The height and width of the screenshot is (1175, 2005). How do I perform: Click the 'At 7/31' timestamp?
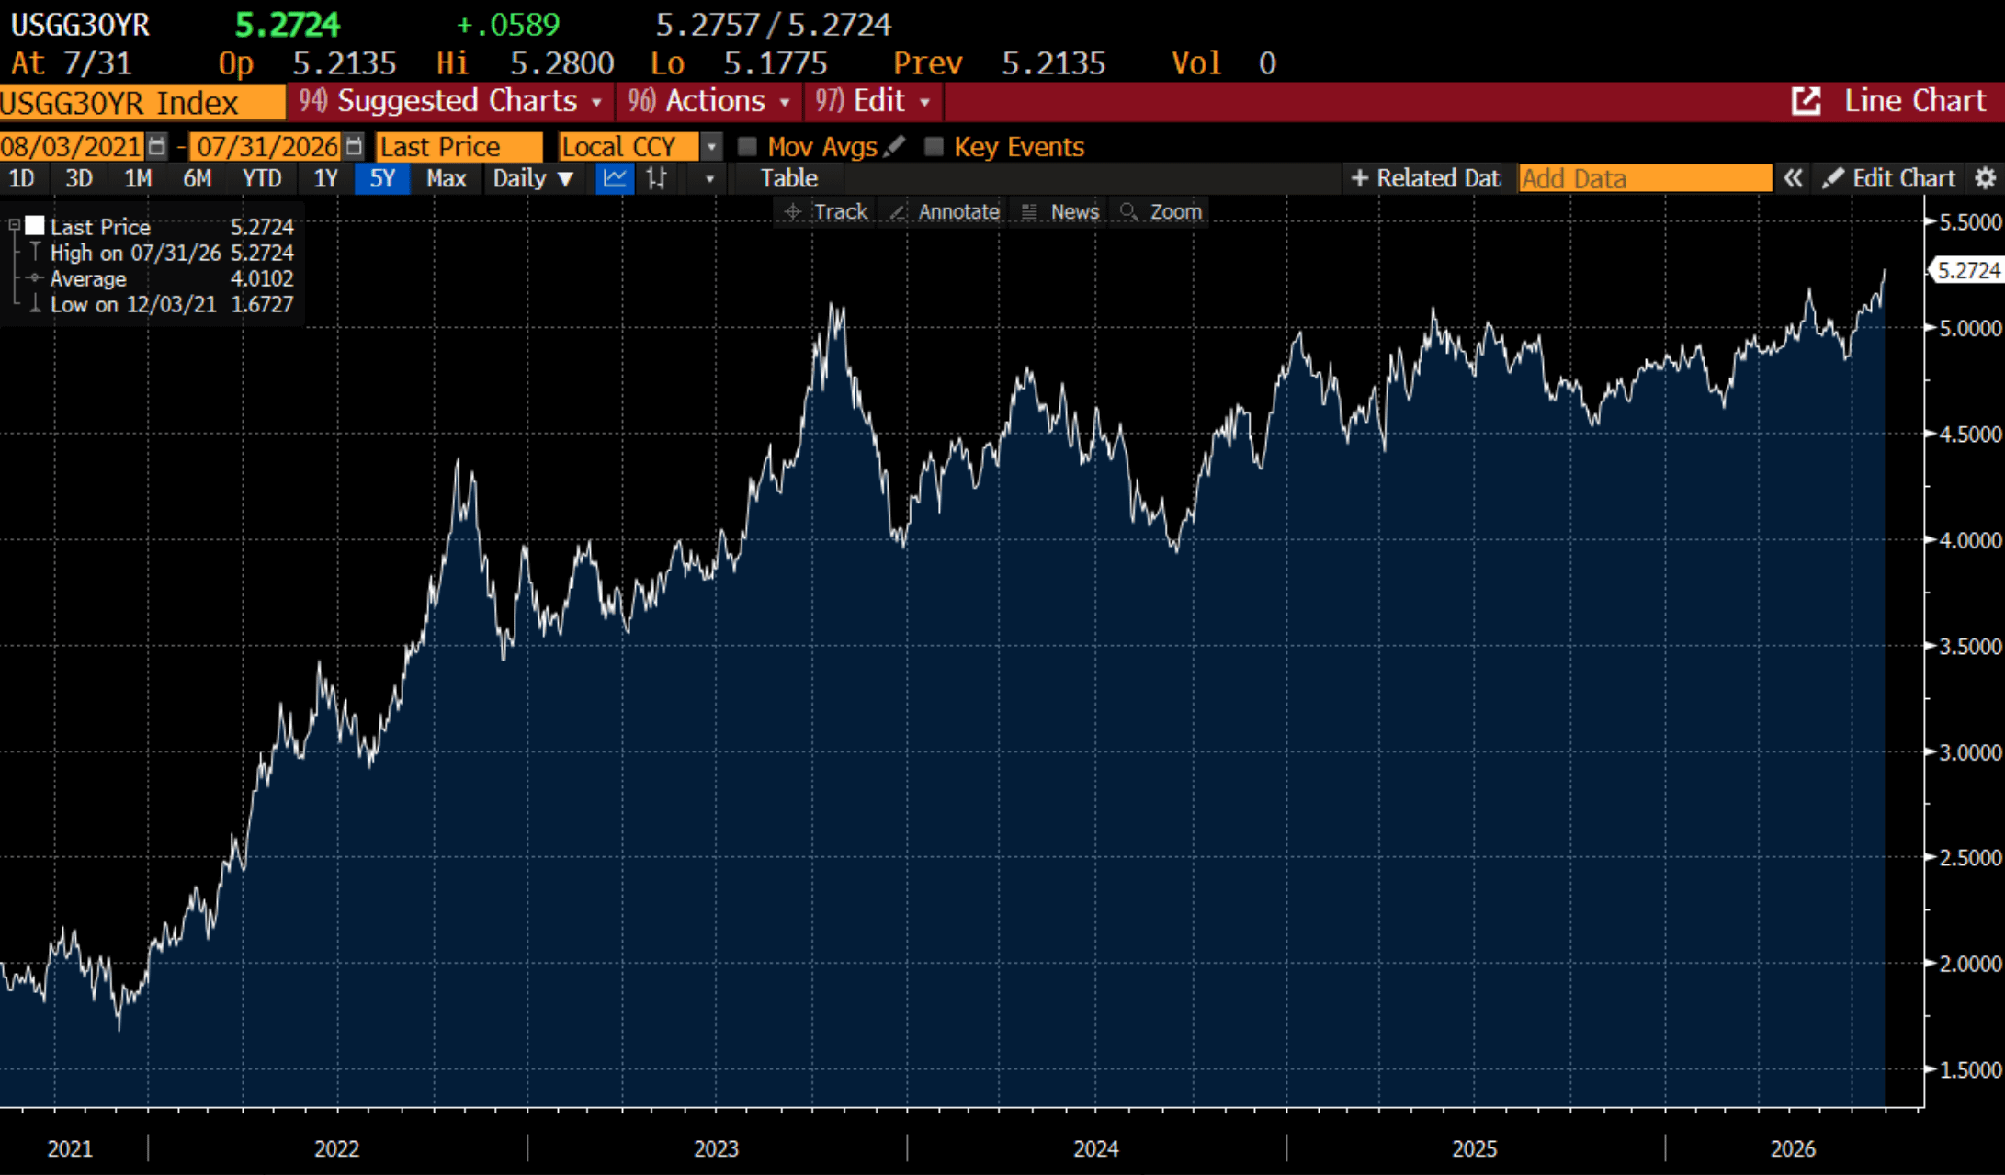click(72, 63)
